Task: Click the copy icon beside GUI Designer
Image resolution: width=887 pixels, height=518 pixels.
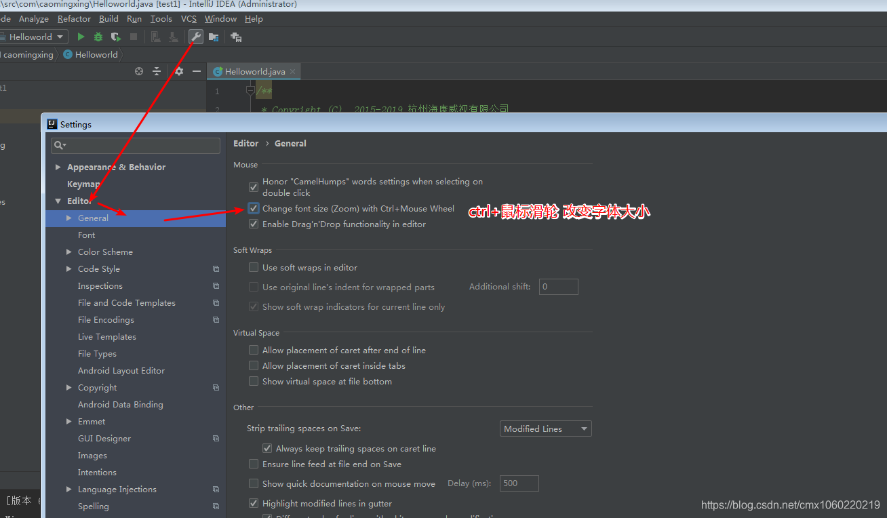Action: coord(216,439)
